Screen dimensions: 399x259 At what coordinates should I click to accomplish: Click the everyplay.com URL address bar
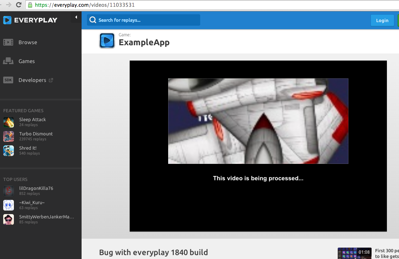212,5
